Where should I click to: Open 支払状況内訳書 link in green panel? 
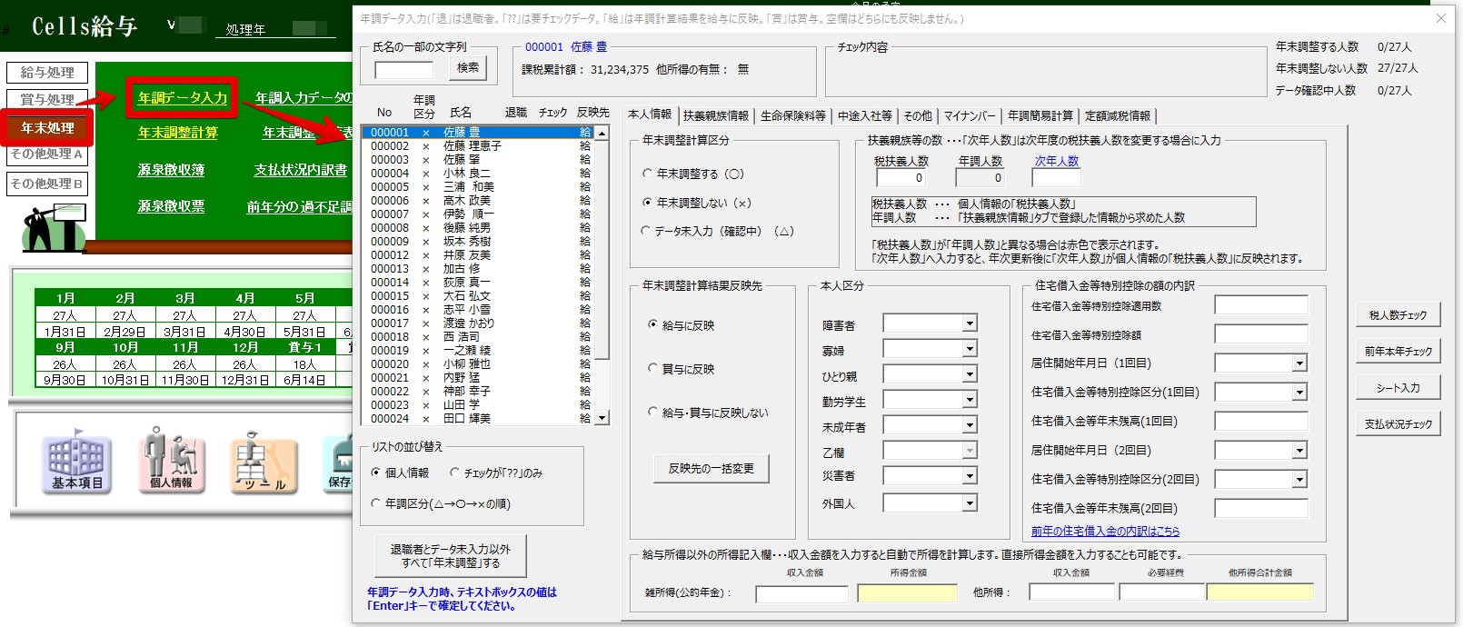301,170
